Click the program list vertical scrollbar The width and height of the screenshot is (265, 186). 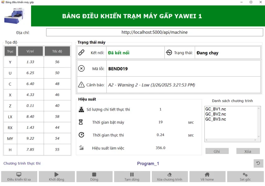click(258, 122)
